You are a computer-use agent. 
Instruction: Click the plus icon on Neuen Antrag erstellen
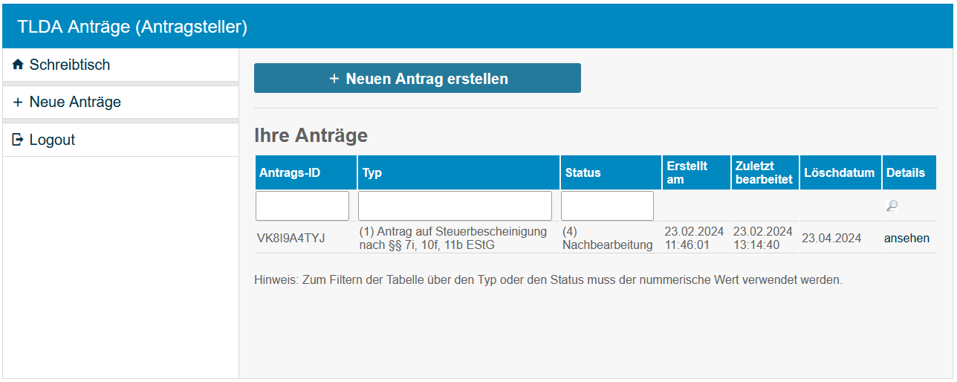(334, 79)
